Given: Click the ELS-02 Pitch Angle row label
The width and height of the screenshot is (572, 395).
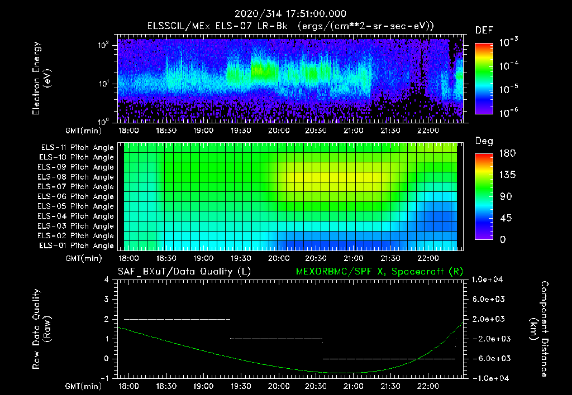Looking at the screenshot, I should coord(76,236).
